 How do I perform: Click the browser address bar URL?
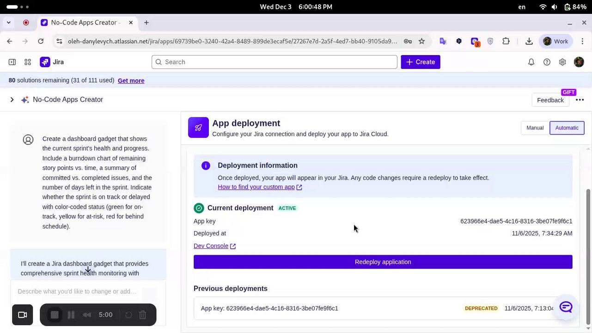tap(232, 41)
